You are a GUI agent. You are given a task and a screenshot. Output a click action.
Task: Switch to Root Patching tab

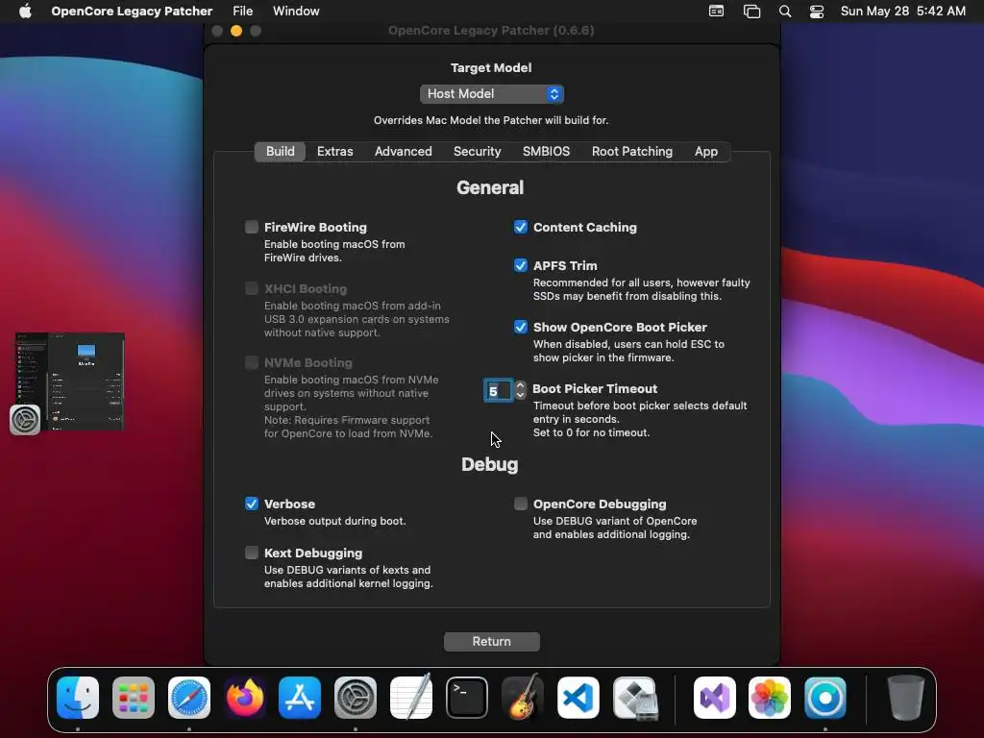(x=632, y=151)
